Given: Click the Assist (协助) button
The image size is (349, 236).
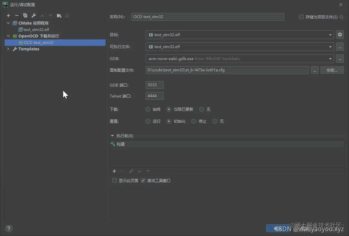Looking at the screenshot, I should click(x=332, y=70).
